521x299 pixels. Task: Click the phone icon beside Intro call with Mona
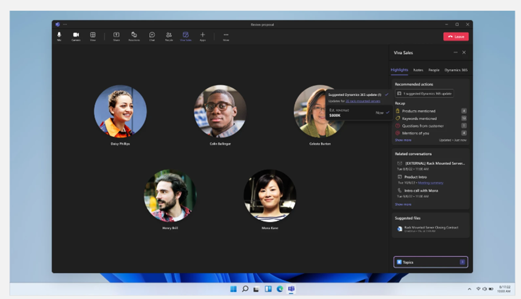tap(400, 190)
